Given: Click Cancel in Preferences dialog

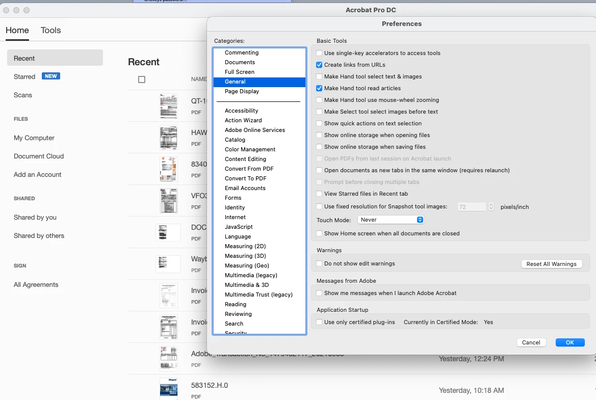Looking at the screenshot, I should click(531, 342).
